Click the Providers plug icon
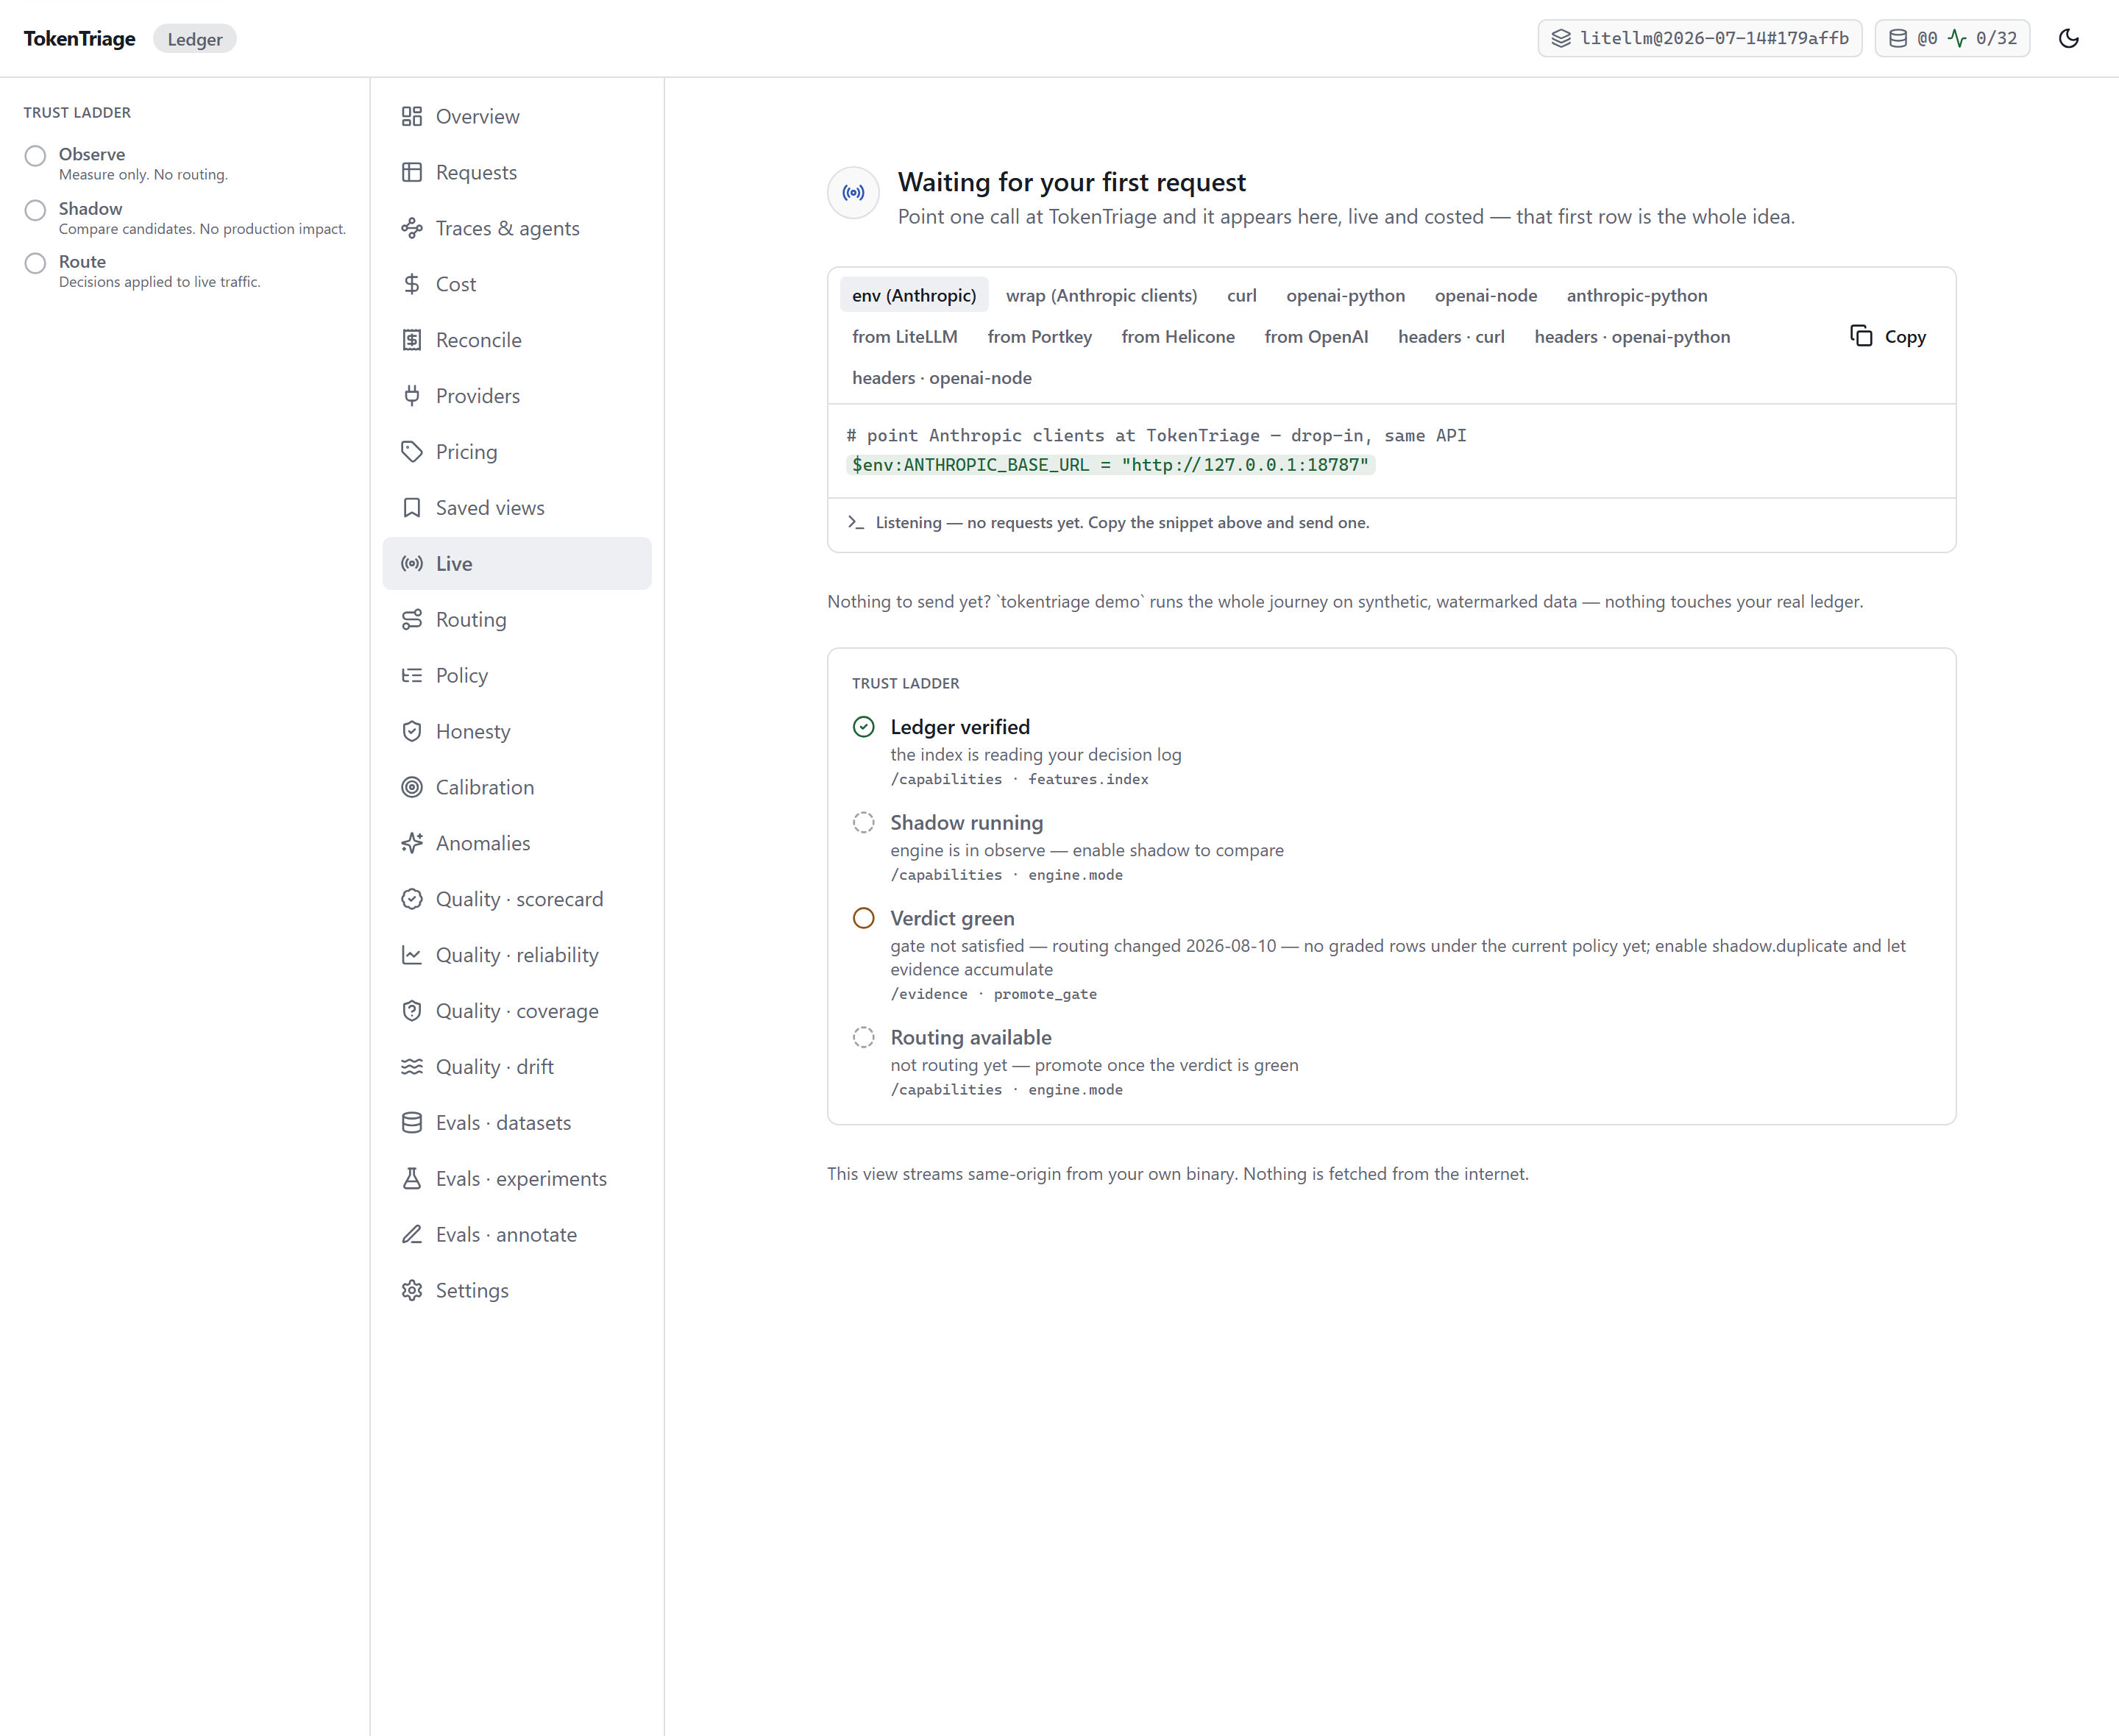The width and height of the screenshot is (2119, 1736). pyautogui.click(x=411, y=396)
